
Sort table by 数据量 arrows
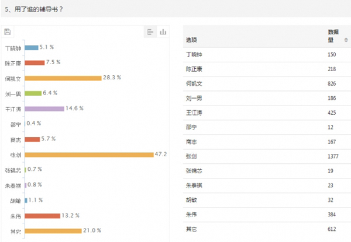346,40
